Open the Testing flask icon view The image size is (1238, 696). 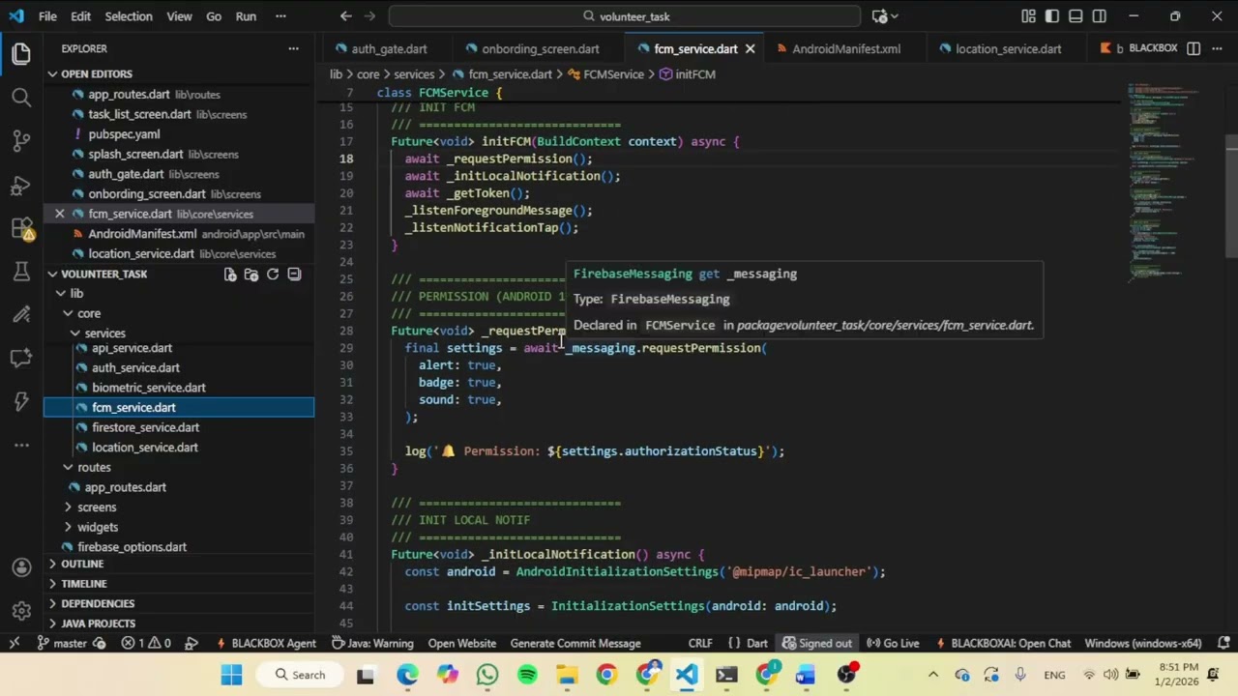click(x=21, y=272)
